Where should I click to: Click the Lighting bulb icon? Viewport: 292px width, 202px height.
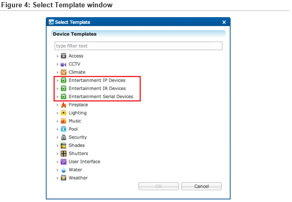(x=64, y=113)
